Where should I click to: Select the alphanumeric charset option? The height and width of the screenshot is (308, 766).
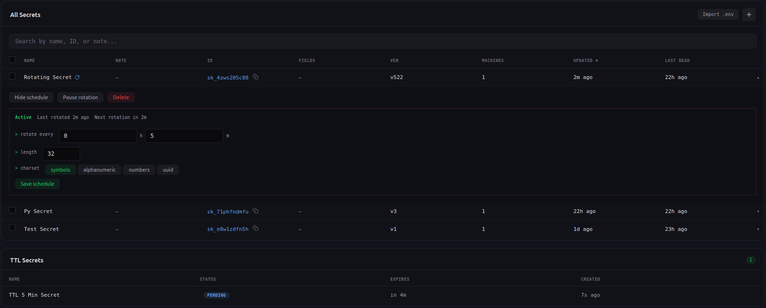tap(99, 170)
